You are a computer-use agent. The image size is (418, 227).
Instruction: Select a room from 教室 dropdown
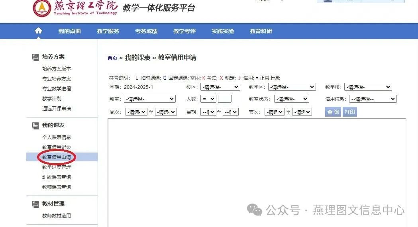tap(149, 99)
